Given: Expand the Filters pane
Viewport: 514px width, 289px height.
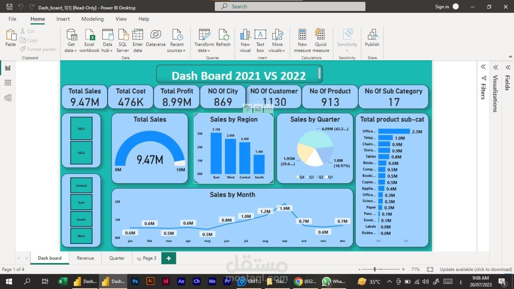Looking at the screenshot, I should pos(483,67).
